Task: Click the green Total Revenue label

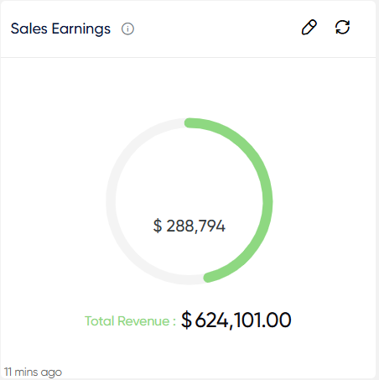Action: tap(130, 321)
